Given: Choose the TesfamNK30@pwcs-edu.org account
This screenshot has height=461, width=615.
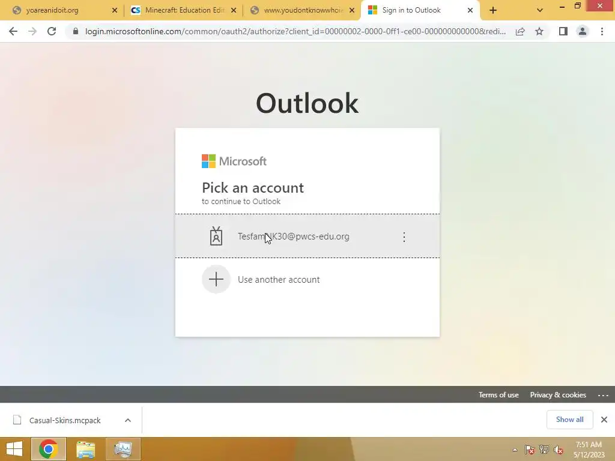Looking at the screenshot, I should [307, 237].
